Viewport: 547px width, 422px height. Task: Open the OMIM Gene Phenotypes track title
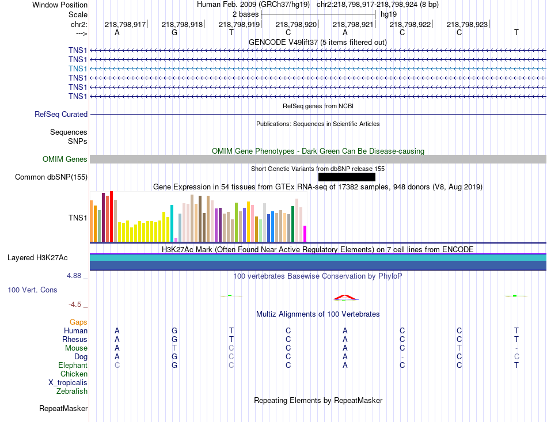(x=318, y=151)
